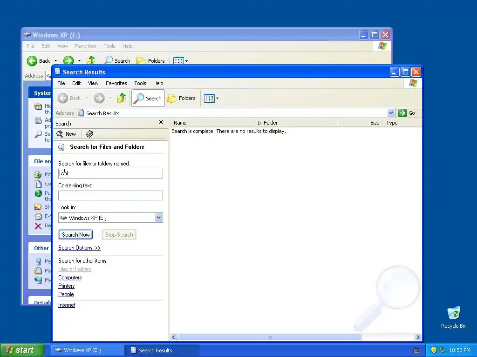The image size is (477, 357).
Task: Sort results by the Name column header
Action: [212, 123]
